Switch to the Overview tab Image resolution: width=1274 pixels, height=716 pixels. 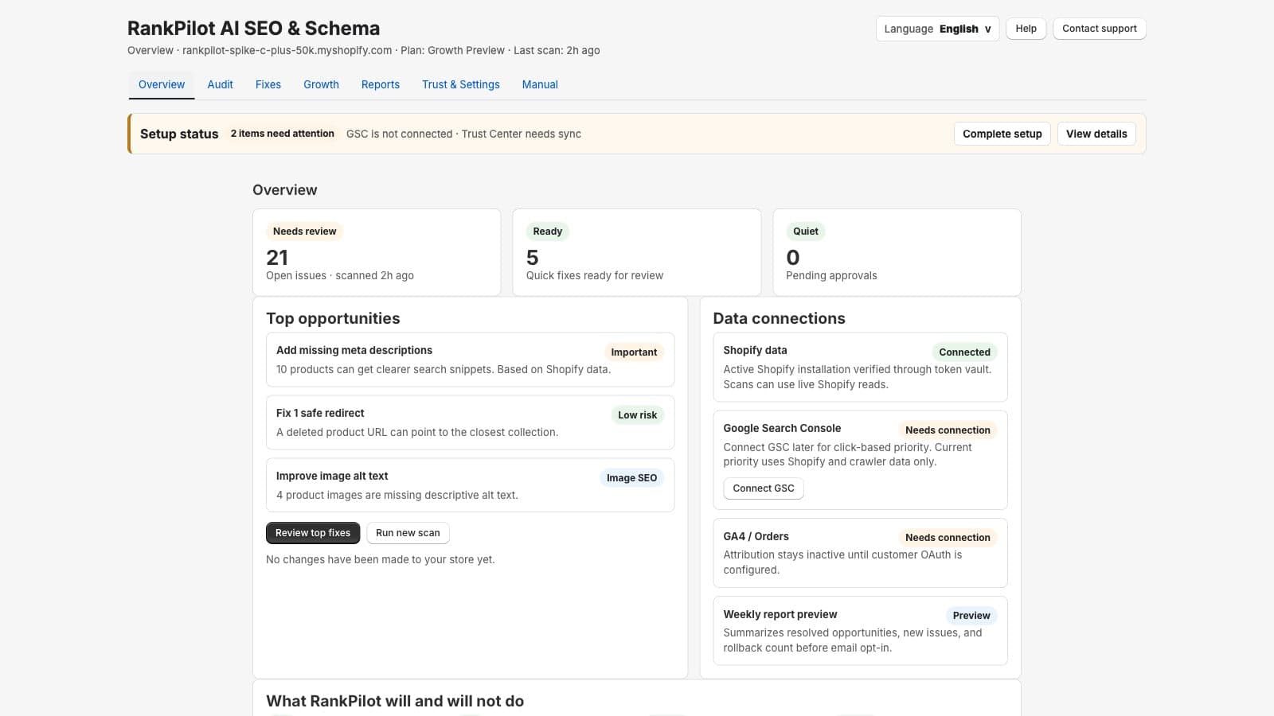click(x=162, y=84)
